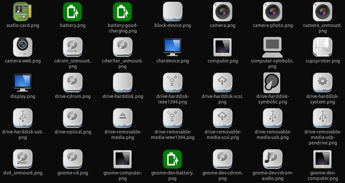Click the "gnome-cd.png" file name
The image size is (345, 183).
[73, 173]
